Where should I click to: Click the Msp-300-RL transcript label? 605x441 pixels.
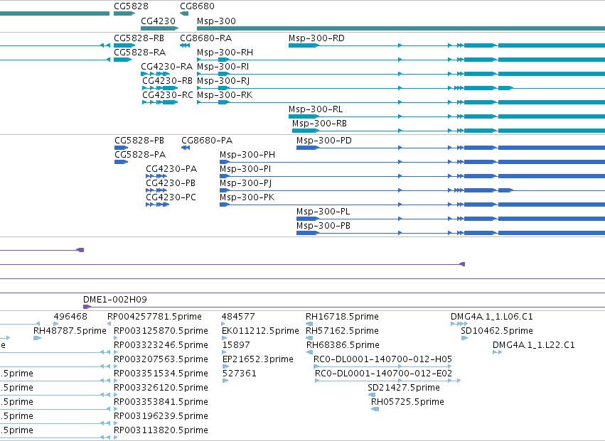[x=316, y=109]
